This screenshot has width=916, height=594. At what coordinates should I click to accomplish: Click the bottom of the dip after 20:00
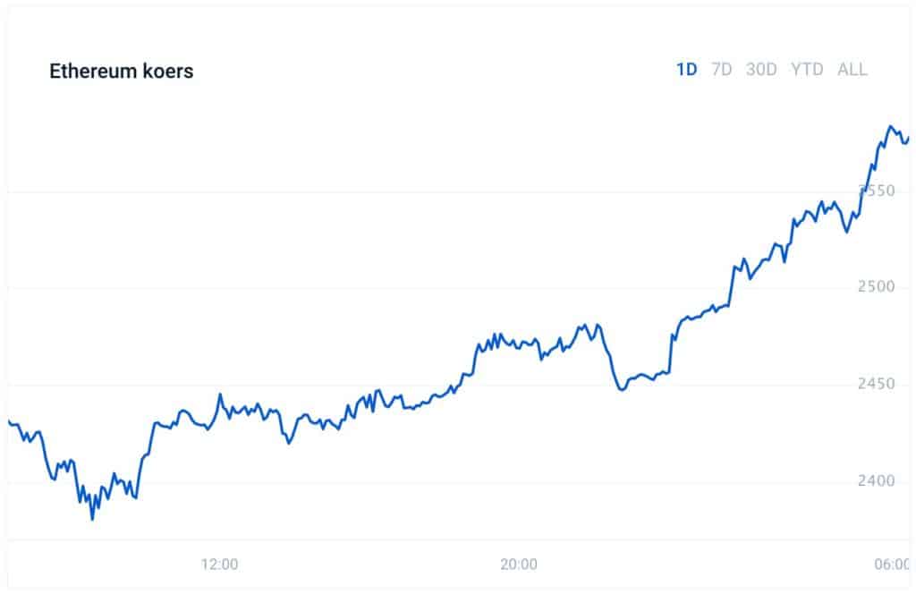[622, 389]
